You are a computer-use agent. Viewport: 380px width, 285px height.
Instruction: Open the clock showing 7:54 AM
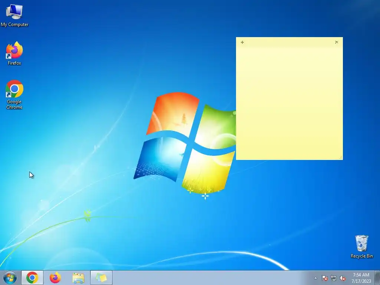tap(361, 278)
